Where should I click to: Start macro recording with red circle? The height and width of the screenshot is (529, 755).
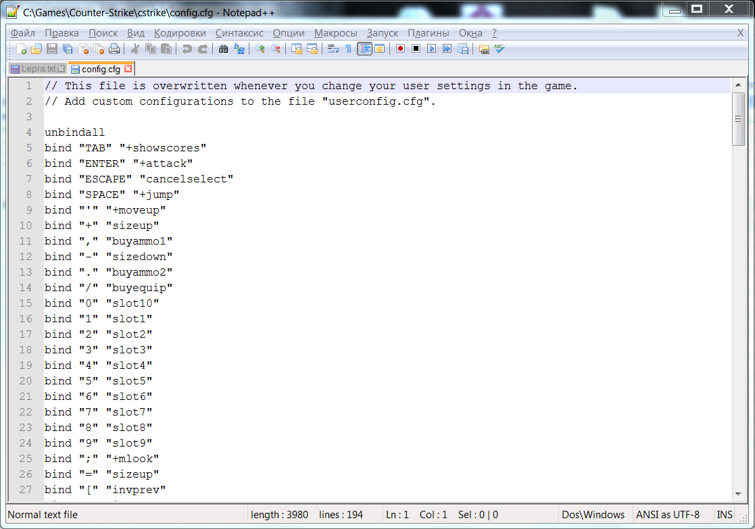click(x=400, y=49)
